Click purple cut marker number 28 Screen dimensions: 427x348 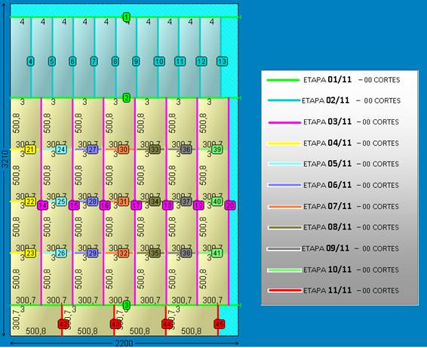[x=92, y=202]
